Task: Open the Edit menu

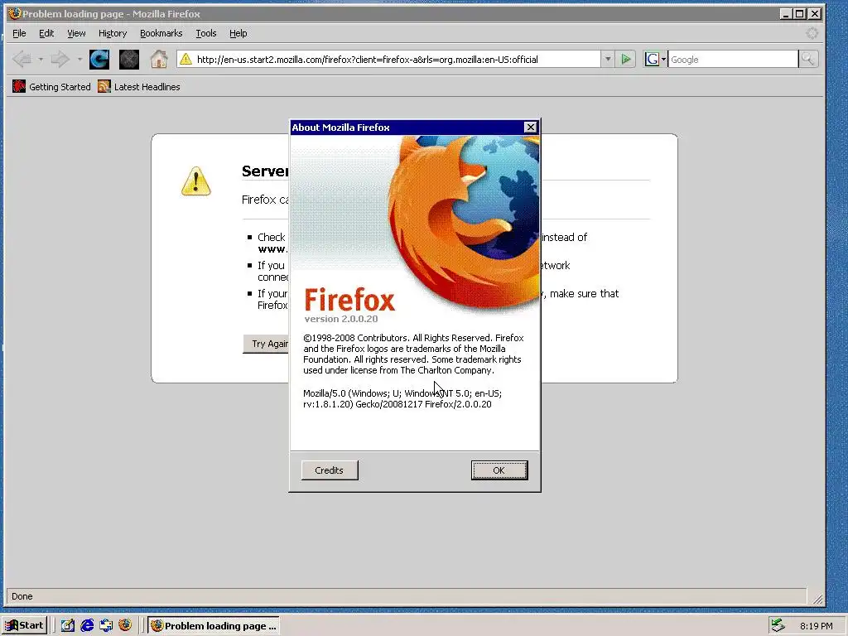Action: point(46,33)
